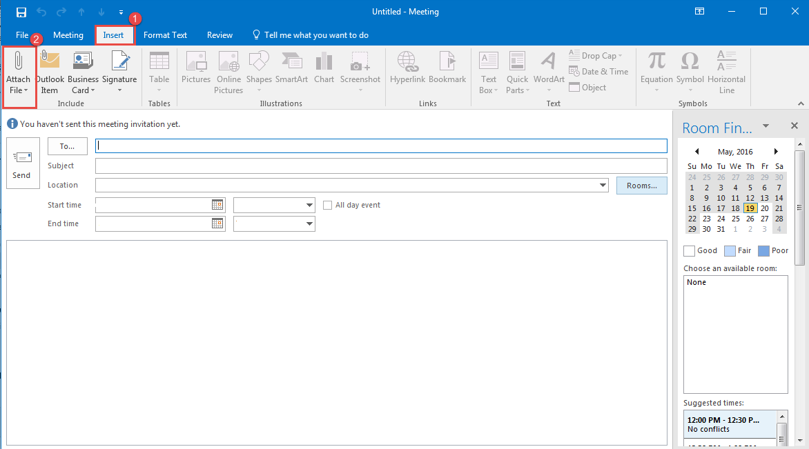
Task: Click the Save icon in title bar
Action: click(21, 12)
